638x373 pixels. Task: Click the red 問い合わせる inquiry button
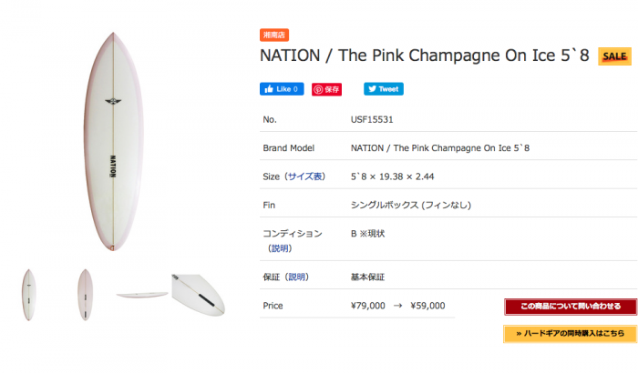pos(570,307)
